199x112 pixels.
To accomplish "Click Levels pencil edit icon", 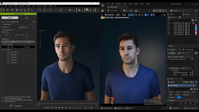I will click(x=180, y=17).
